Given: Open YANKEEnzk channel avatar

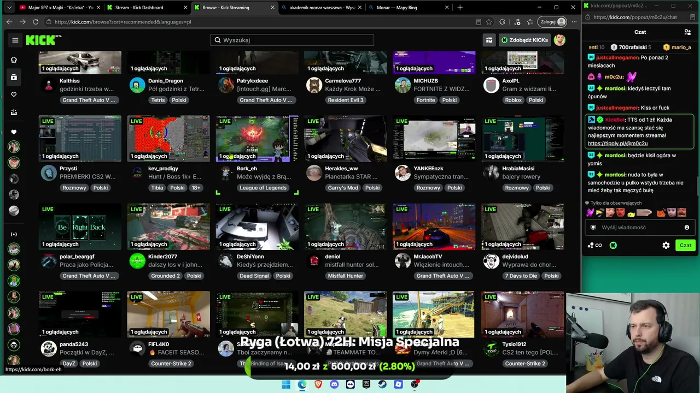Looking at the screenshot, I should point(402,173).
